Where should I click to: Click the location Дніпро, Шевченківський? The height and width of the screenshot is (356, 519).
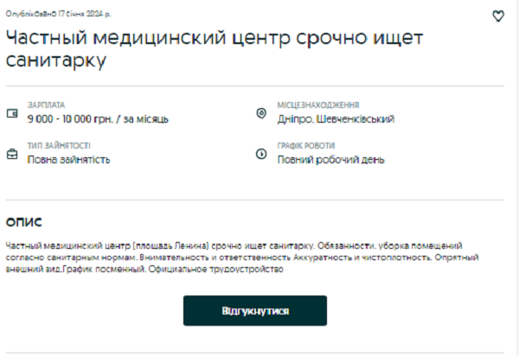[336, 118]
